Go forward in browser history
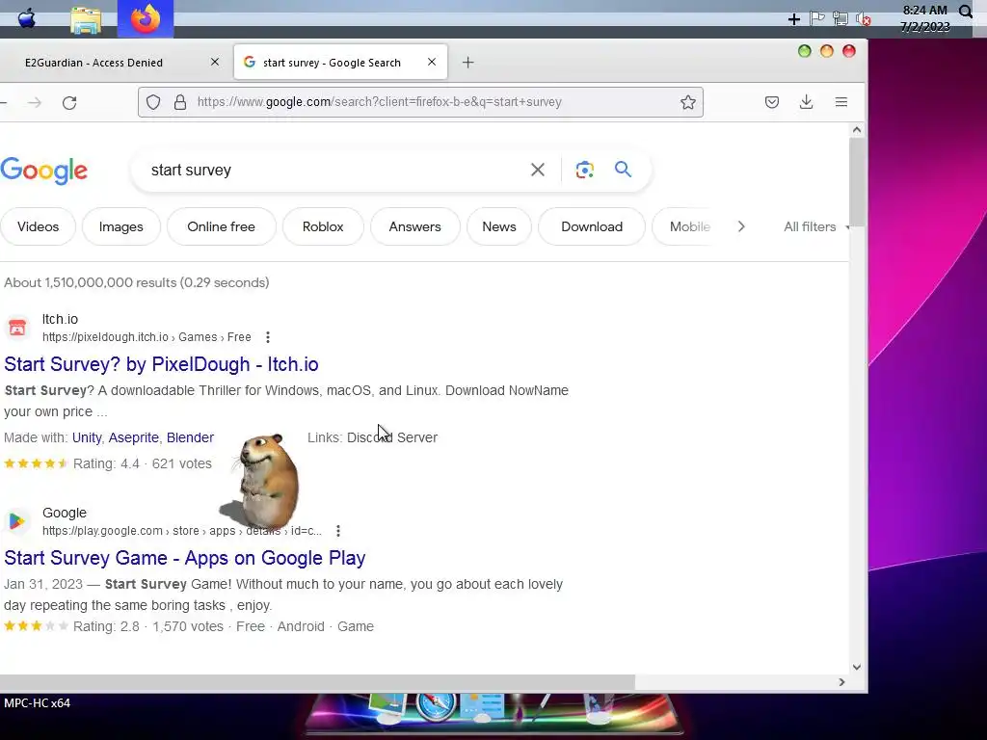 (x=35, y=102)
